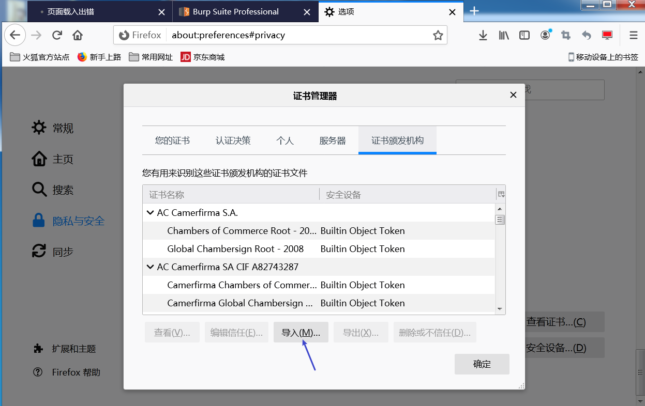Bookmark this page with the star icon
This screenshot has height=406, width=645.
click(x=438, y=35)
